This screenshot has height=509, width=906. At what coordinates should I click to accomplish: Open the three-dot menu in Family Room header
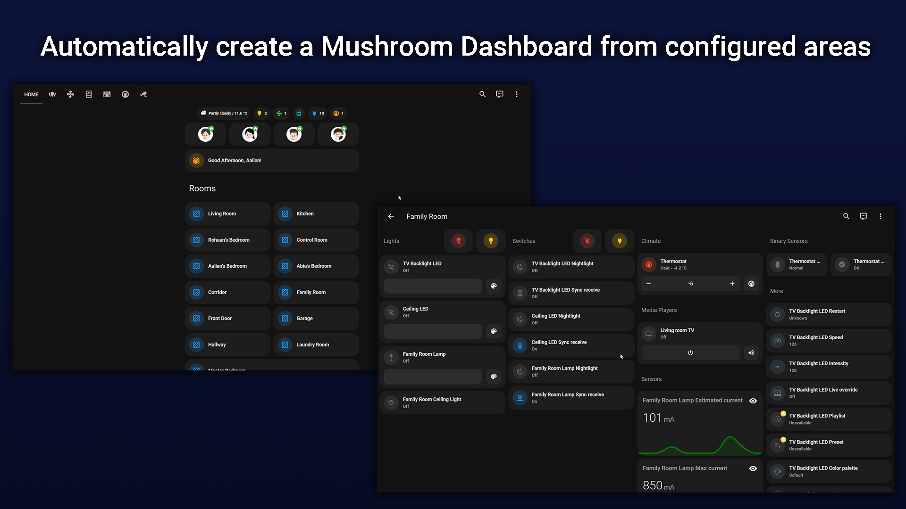click(x=880, y=216)
